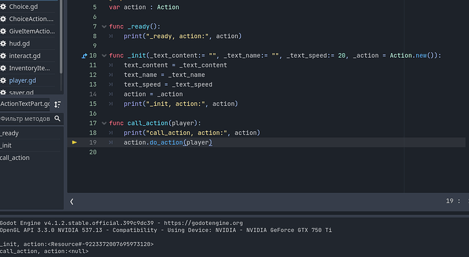
Task: Open InventoryIte... script in list
Action: (x=29, y=68)
